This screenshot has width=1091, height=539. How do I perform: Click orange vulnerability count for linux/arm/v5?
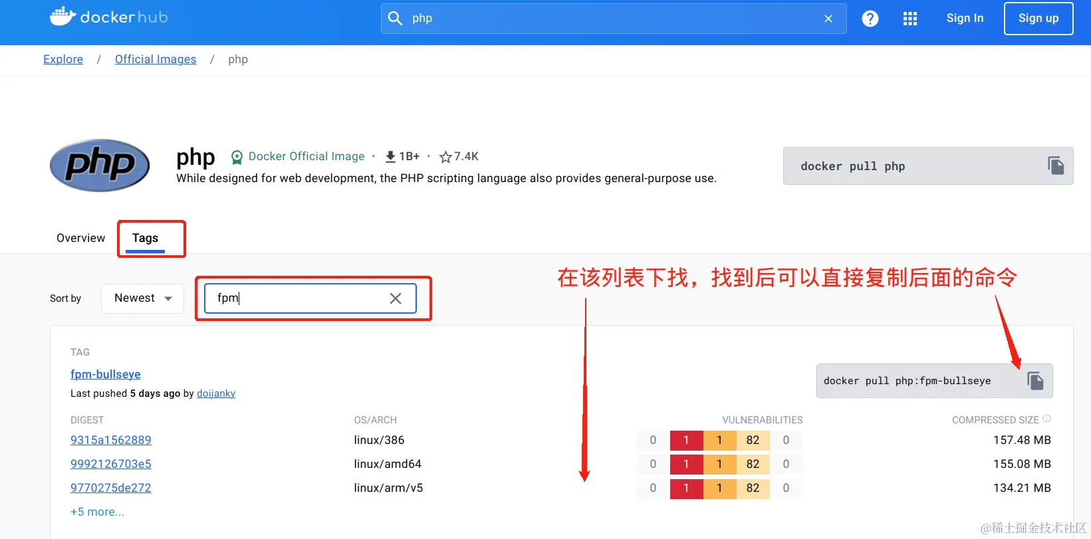pyautogui.click(x=719, y=488)
